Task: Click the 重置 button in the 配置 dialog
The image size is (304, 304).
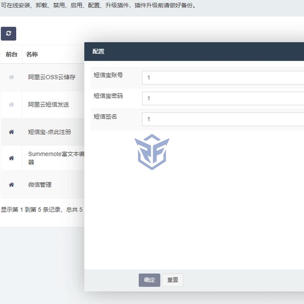Action: click(x=172, y=280)
